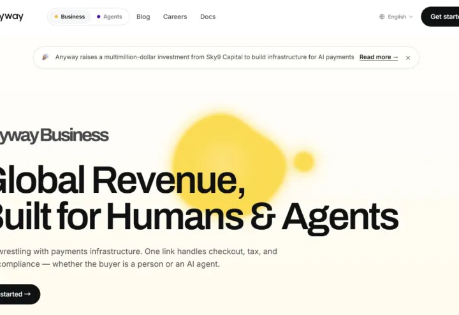The width and height of the screenshot is (459, 315).
Task: Expand the English language dropdown
Action: click(x=397, y=17)
